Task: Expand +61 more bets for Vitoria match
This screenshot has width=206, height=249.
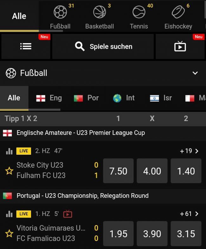Action: pos(189,214)
